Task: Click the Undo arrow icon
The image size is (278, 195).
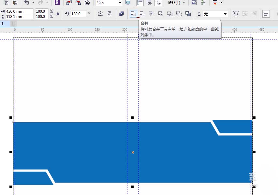Action: [x=27, y=3]
